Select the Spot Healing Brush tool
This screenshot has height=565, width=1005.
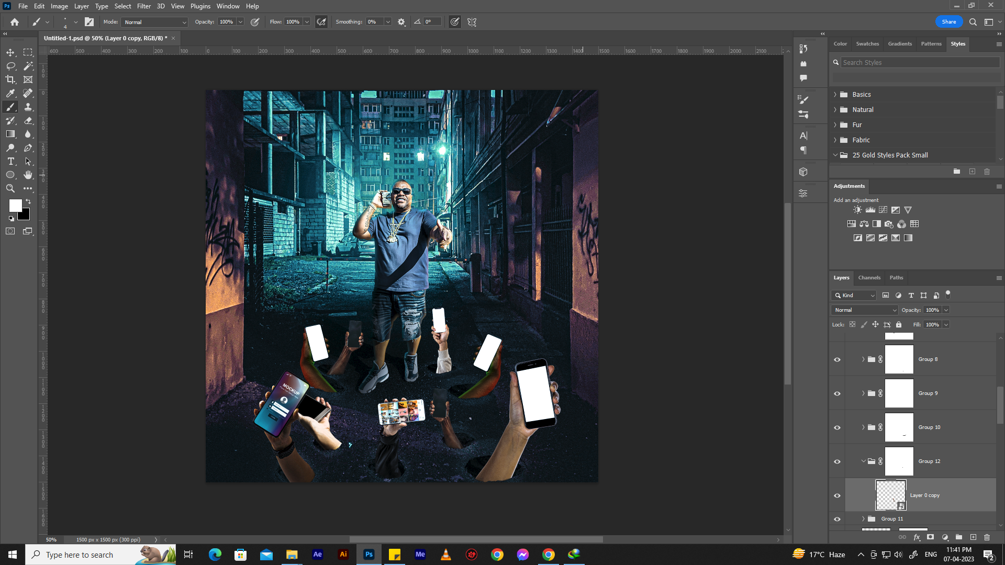tap(28, 93)
